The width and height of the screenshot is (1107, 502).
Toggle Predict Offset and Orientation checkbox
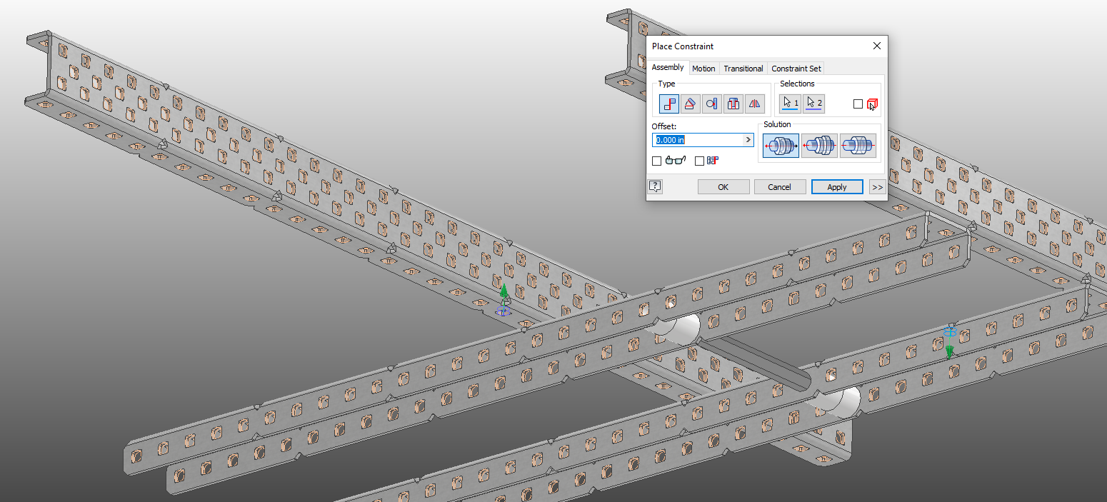click(699, 161)
